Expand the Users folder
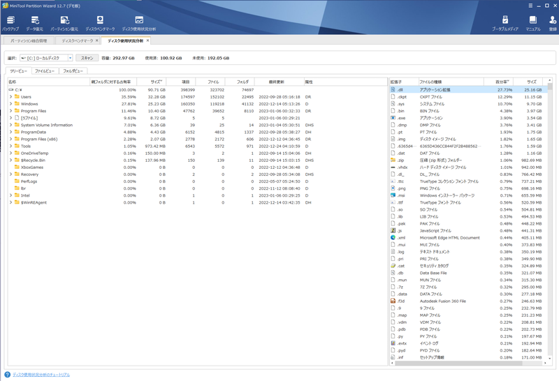The height and width of the screenshot is (381, 559). 10,96
